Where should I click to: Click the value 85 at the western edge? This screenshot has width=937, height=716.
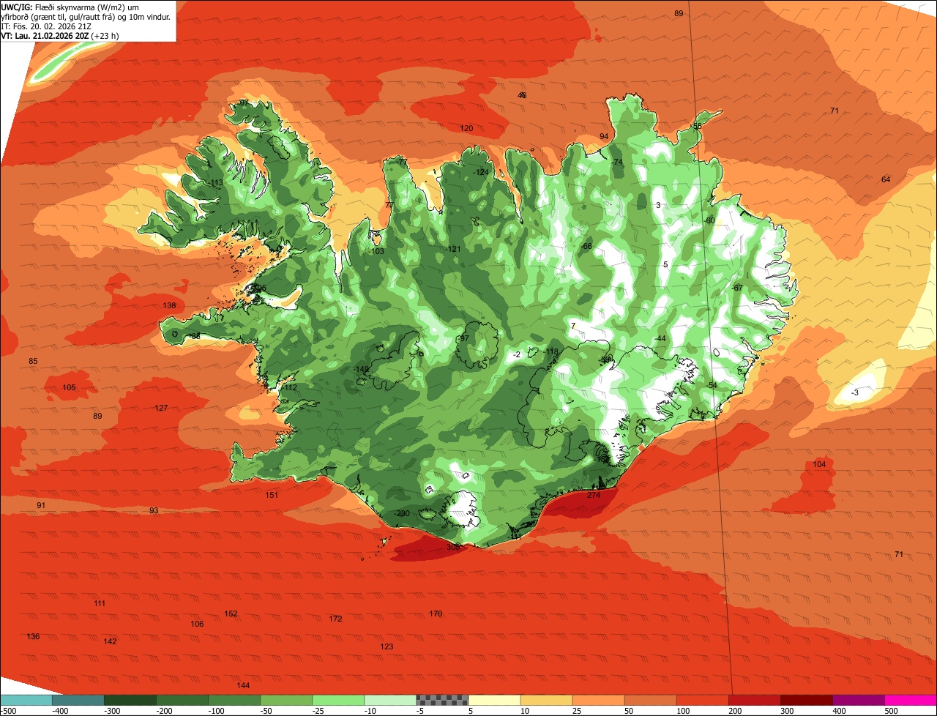[33, 362]
